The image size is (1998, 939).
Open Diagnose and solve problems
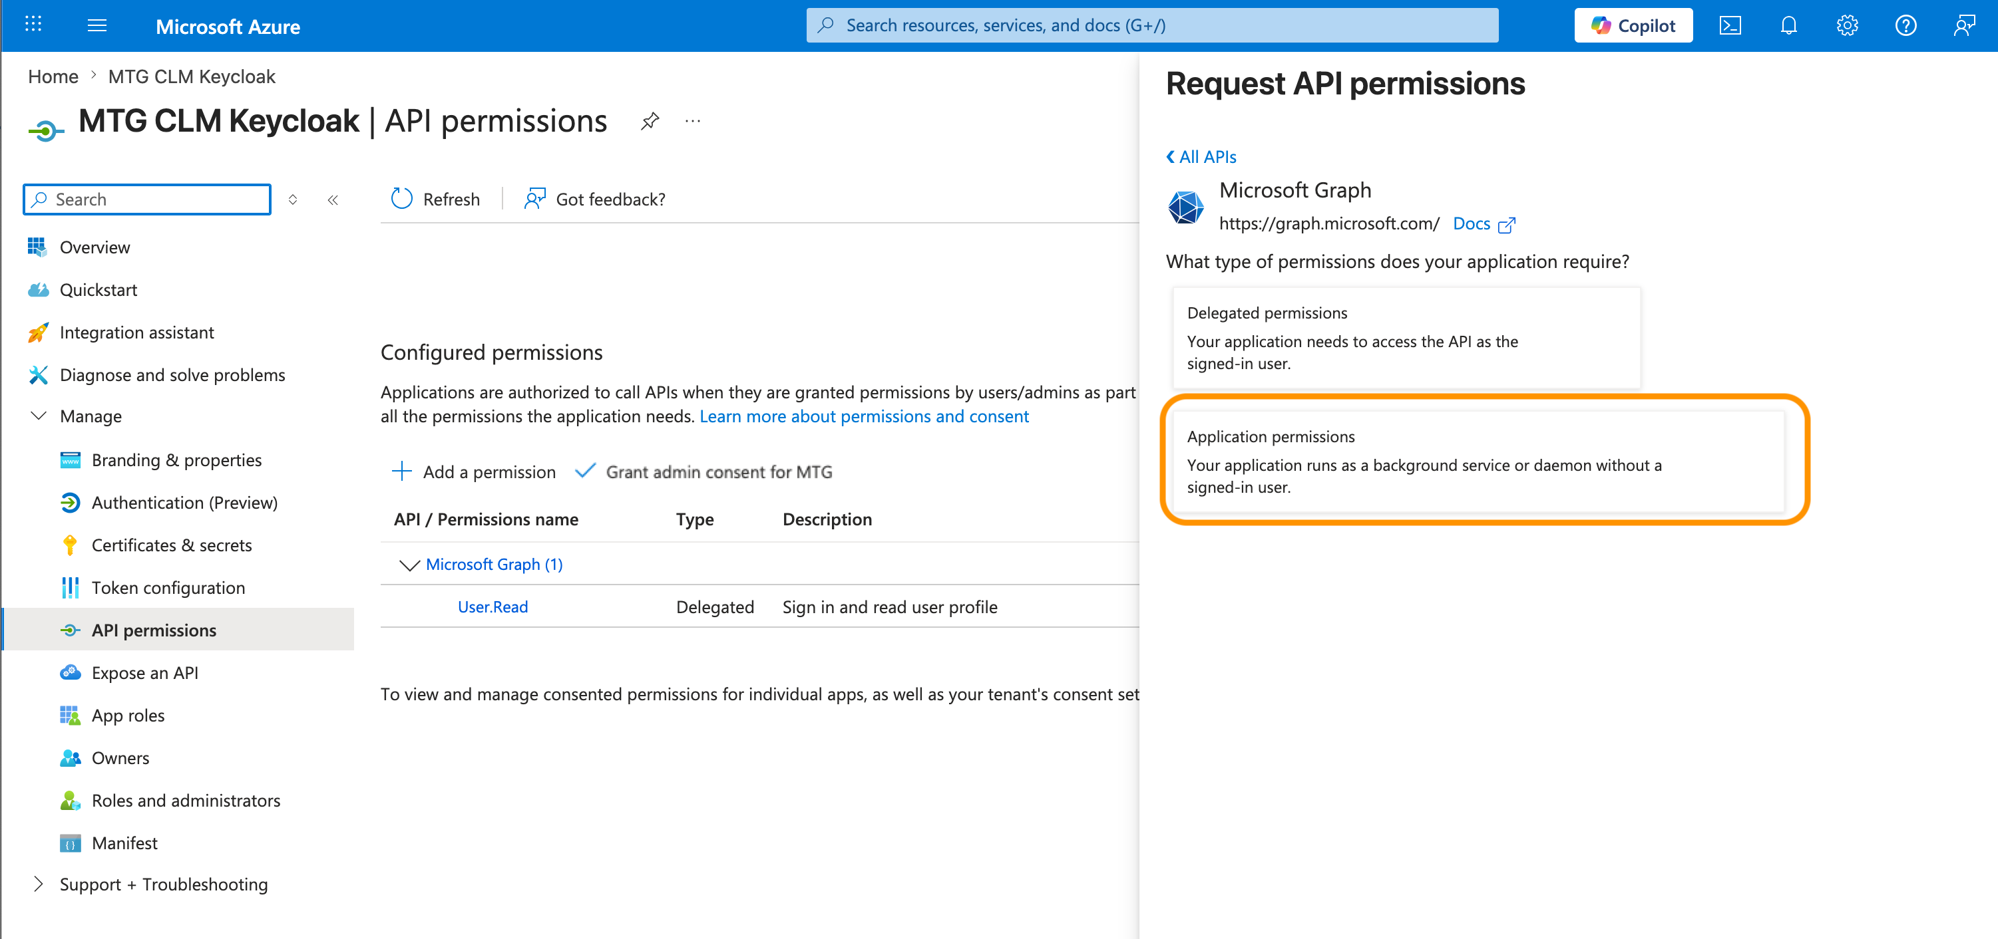click(172, 375)
